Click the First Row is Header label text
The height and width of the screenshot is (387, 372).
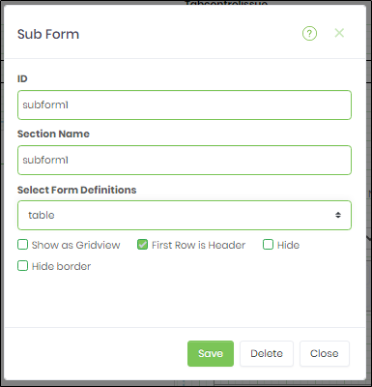click(x=199, y=245)
